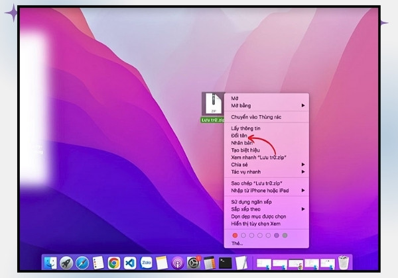The width and height of the screenshot is (398, 278).
Task: Select the Lưu trữ.zip file icon on desktop
Action: point(214,104)
